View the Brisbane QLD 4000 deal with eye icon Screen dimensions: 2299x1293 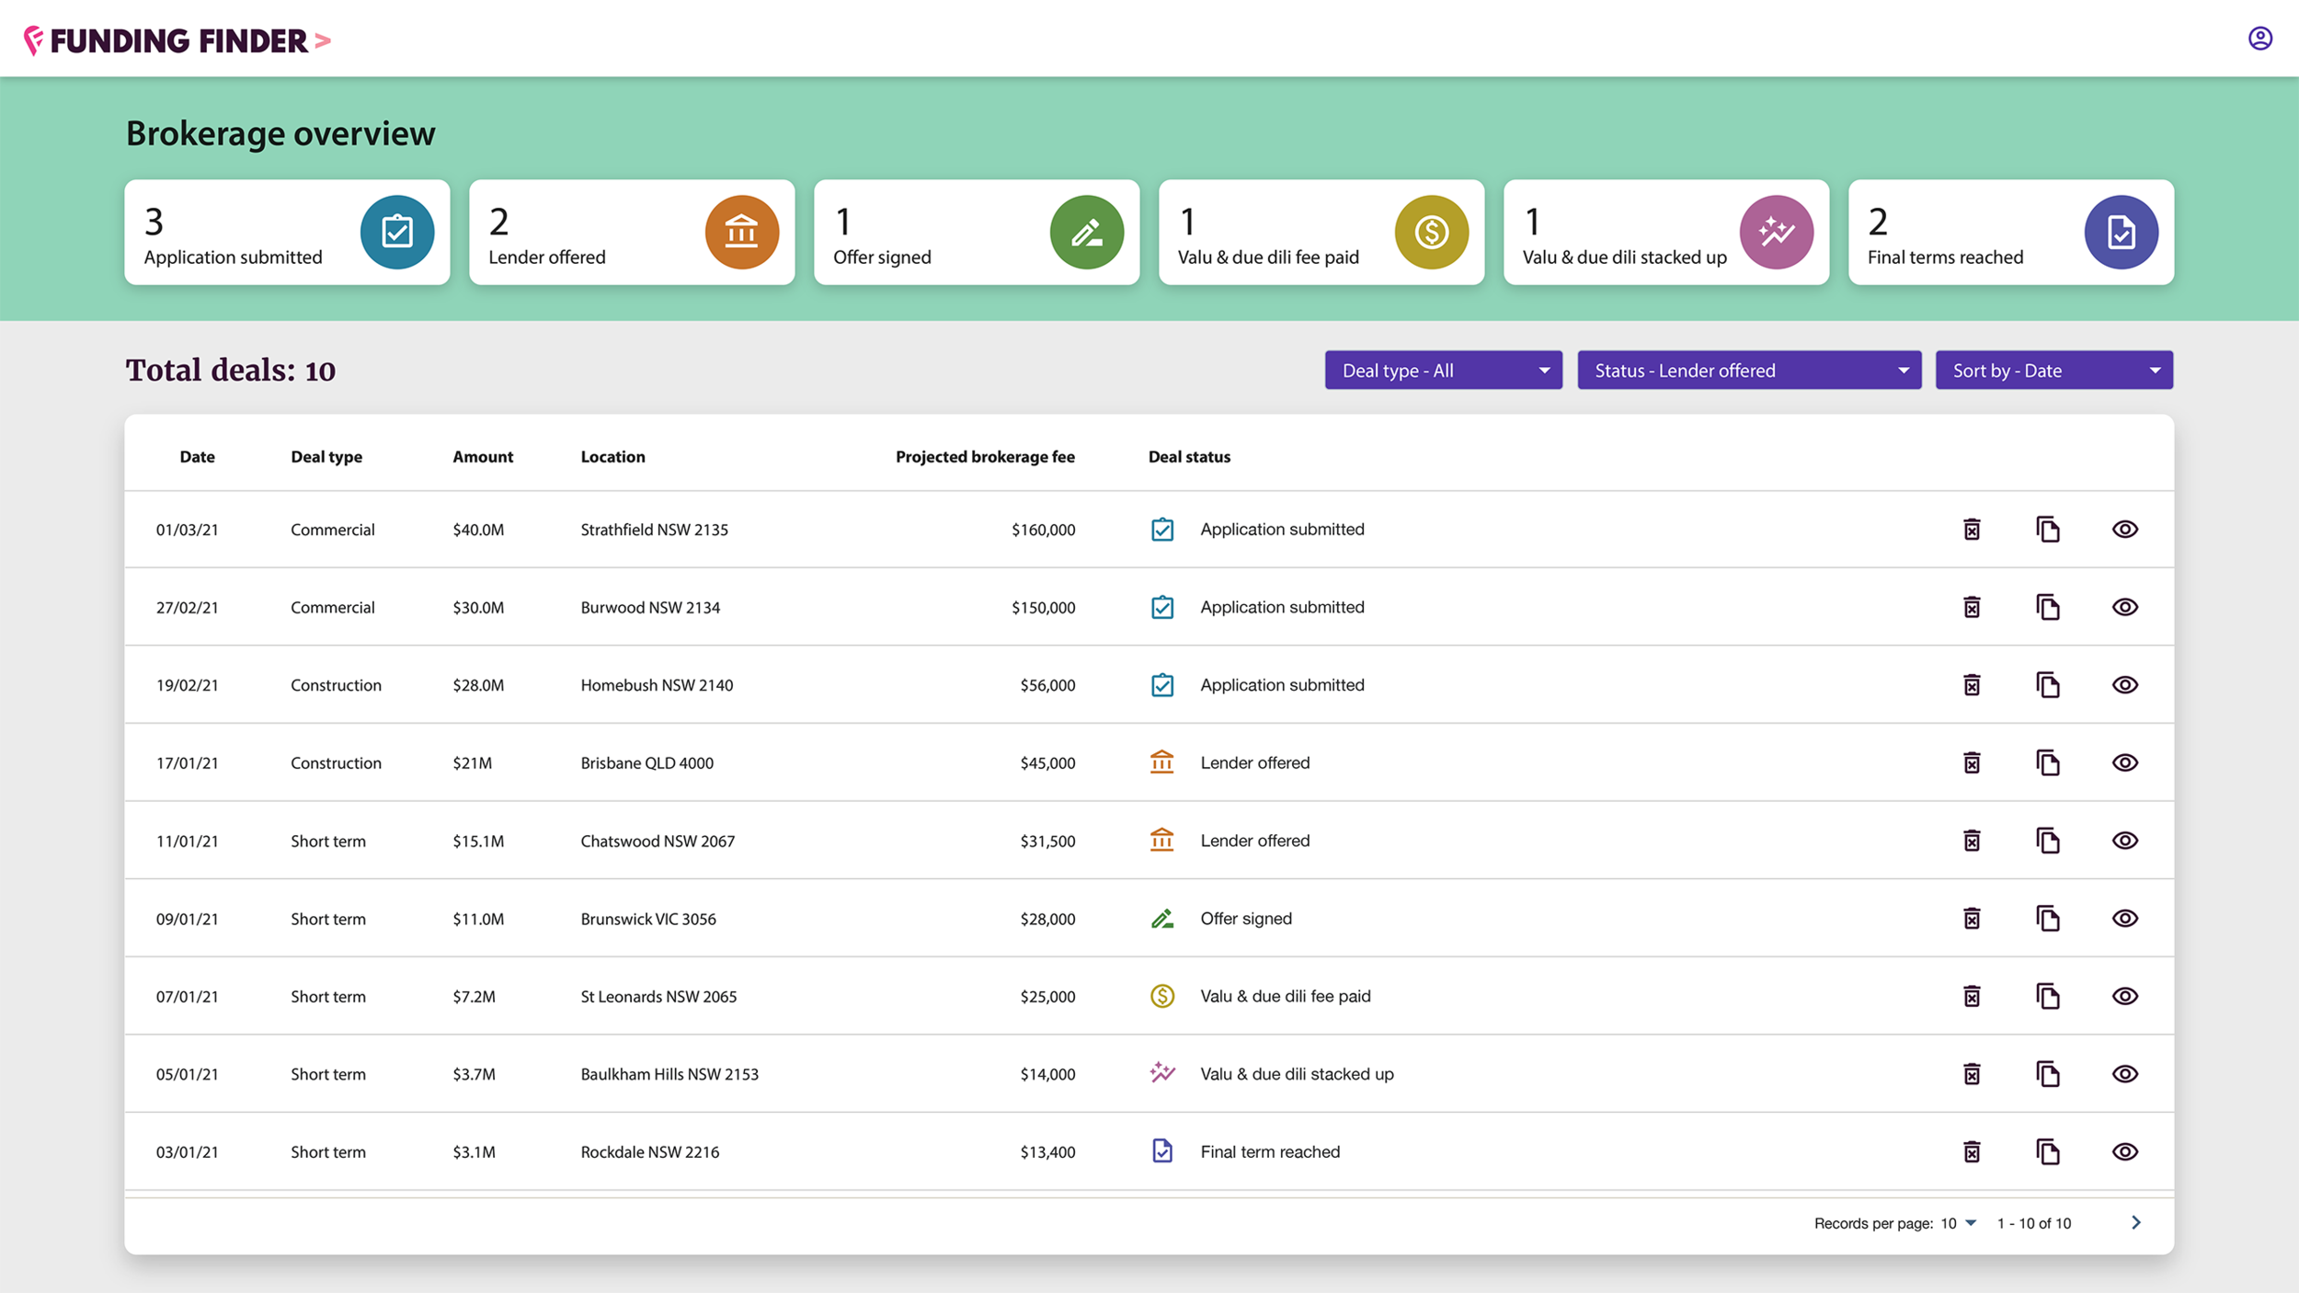[2124, 762]
